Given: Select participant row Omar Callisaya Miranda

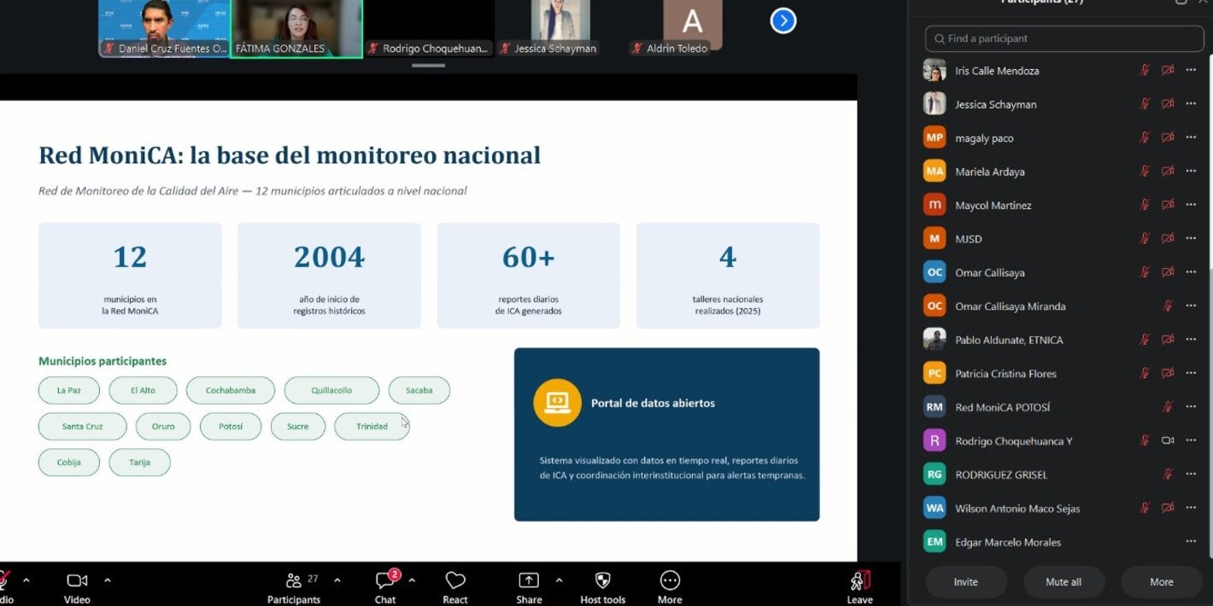Looking at the screenshot, I should [x=1060, y=306].
